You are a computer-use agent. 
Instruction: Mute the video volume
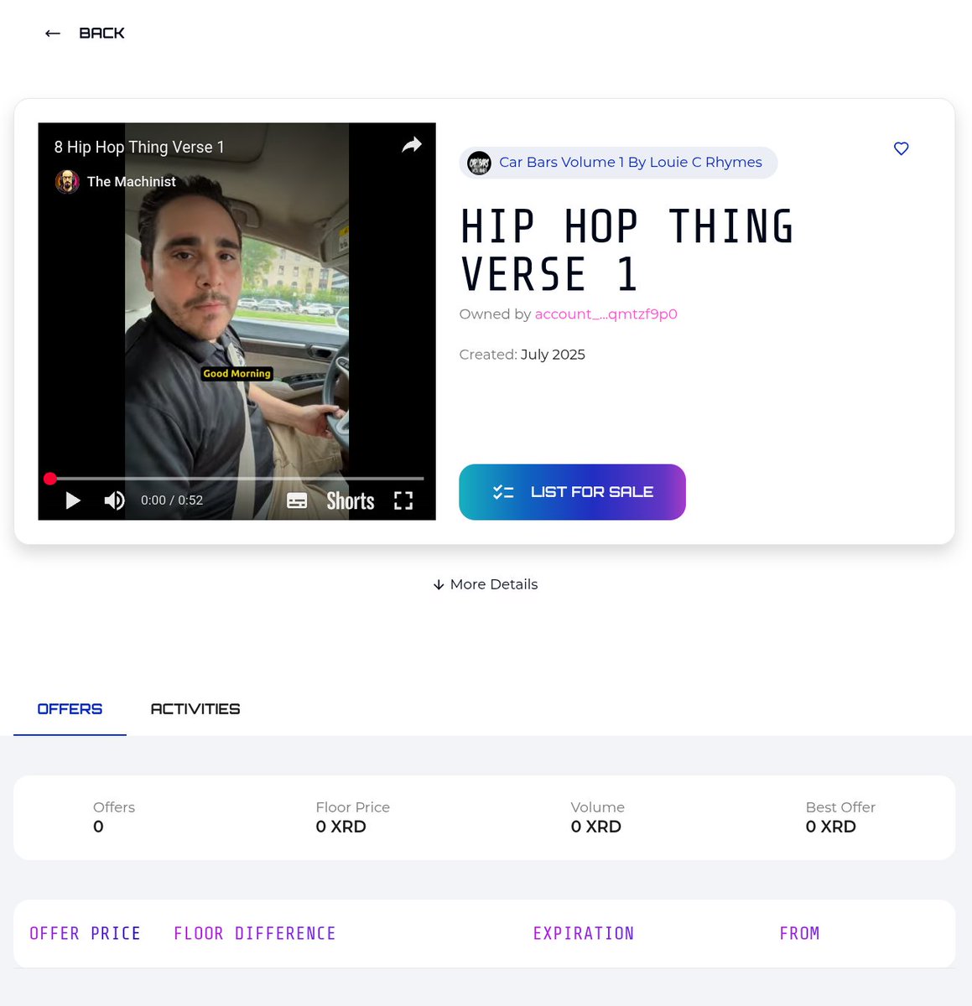click(x=114, y=500)
